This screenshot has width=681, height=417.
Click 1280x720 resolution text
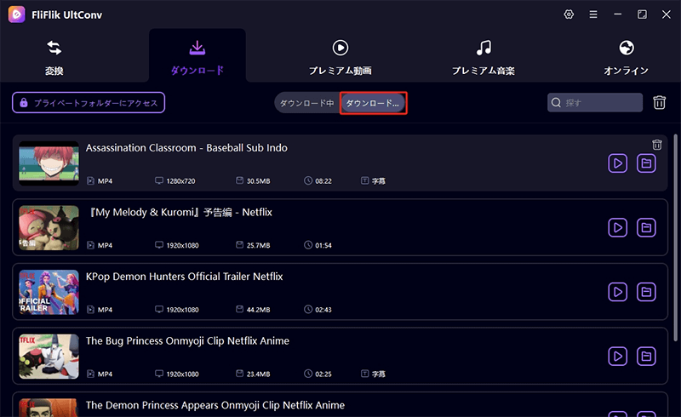point(180,181)
